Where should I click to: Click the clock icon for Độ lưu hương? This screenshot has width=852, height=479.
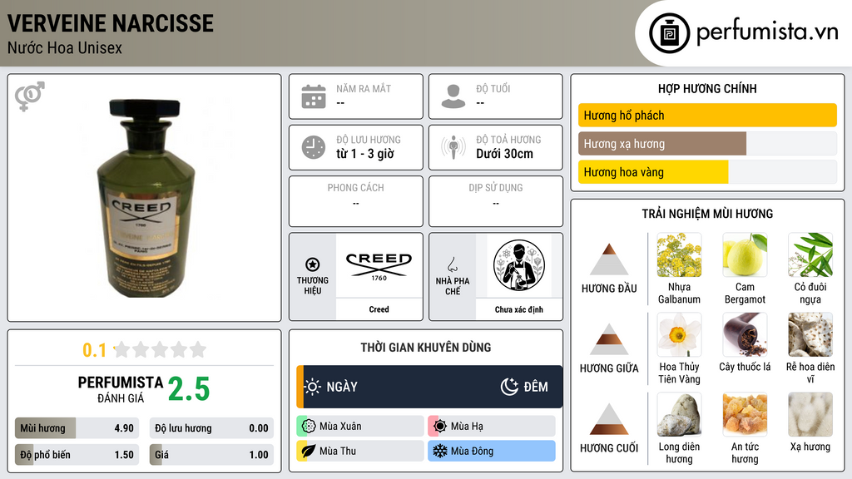(x=314, y=147)
